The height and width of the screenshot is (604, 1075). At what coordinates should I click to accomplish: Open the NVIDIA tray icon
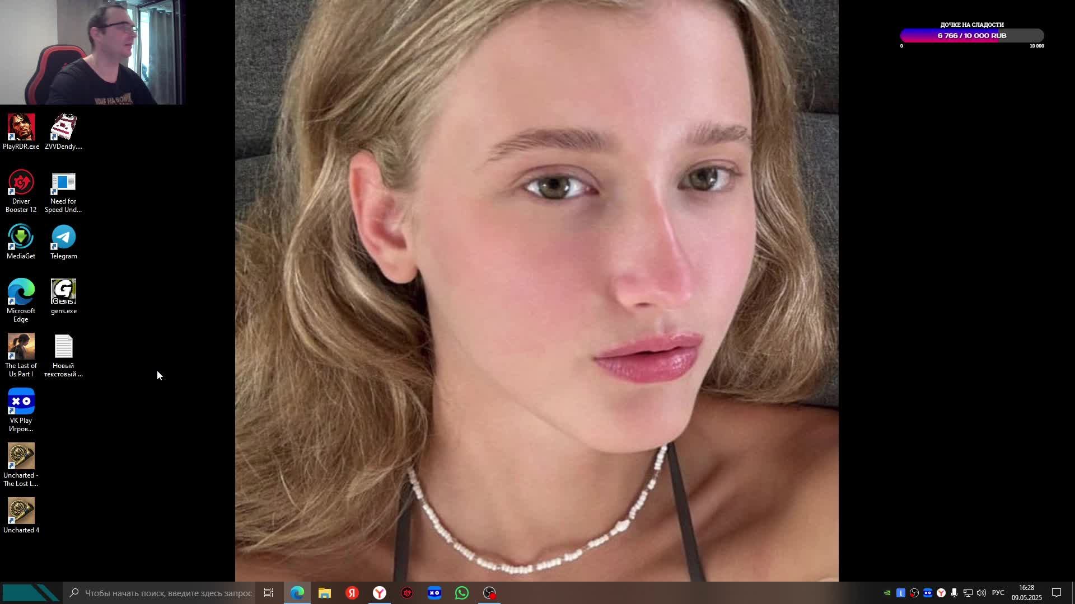pyautogui.click(x=887, y=593)
